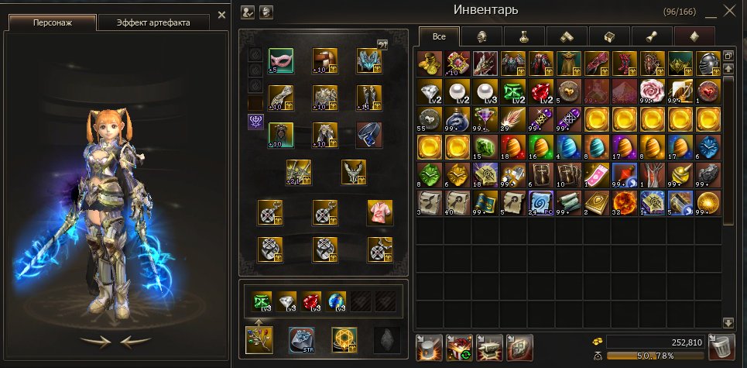Select the pink mask equipment slot
Screen dimensions: 747x368
(x=281, y=60)
